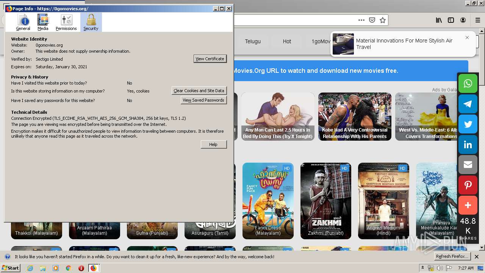Select the Security tab in Page Info
Screen dimensions: 485x273
(x=91, y=22)
